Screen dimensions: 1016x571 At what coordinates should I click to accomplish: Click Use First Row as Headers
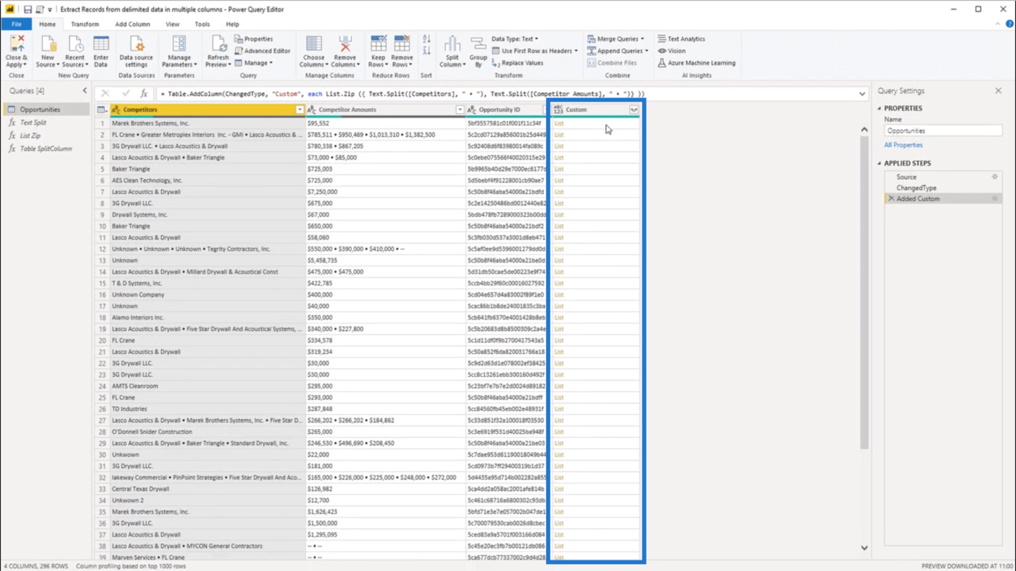coord(535,51)
